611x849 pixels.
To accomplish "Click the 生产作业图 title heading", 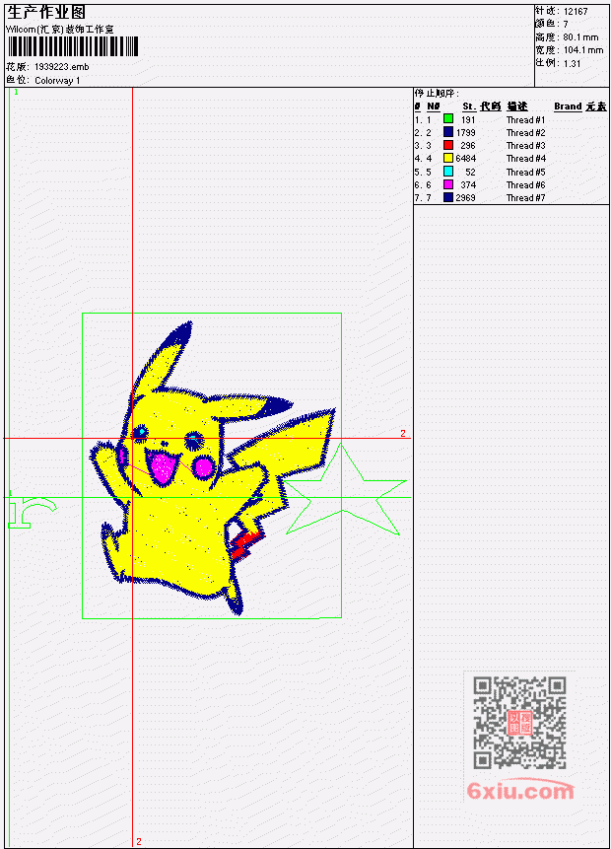I will [46, 12].
